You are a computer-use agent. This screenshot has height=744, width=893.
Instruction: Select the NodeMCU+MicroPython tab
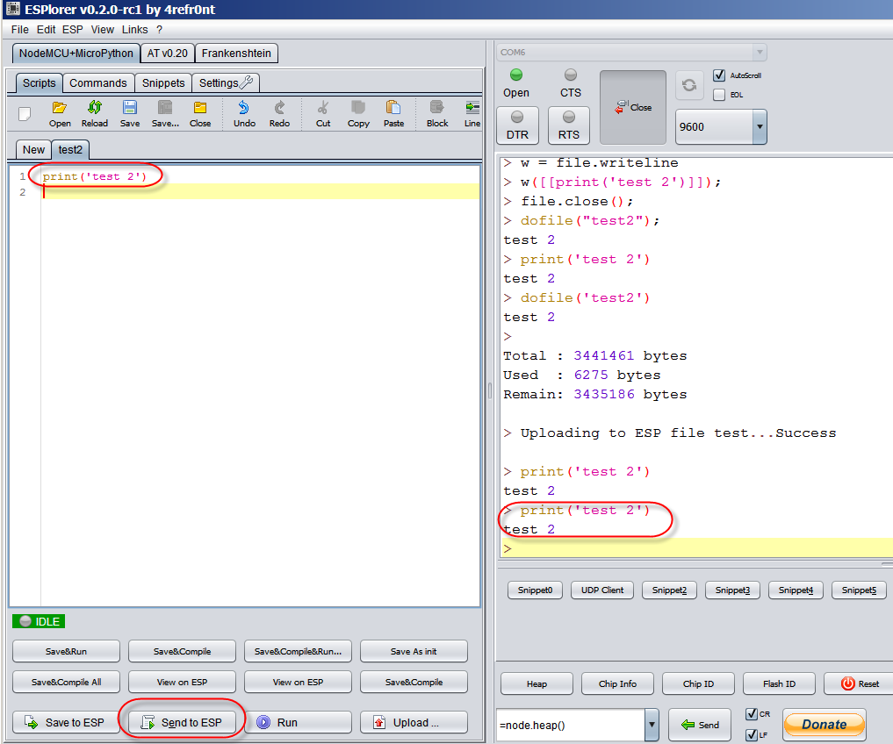coord(76,53)
